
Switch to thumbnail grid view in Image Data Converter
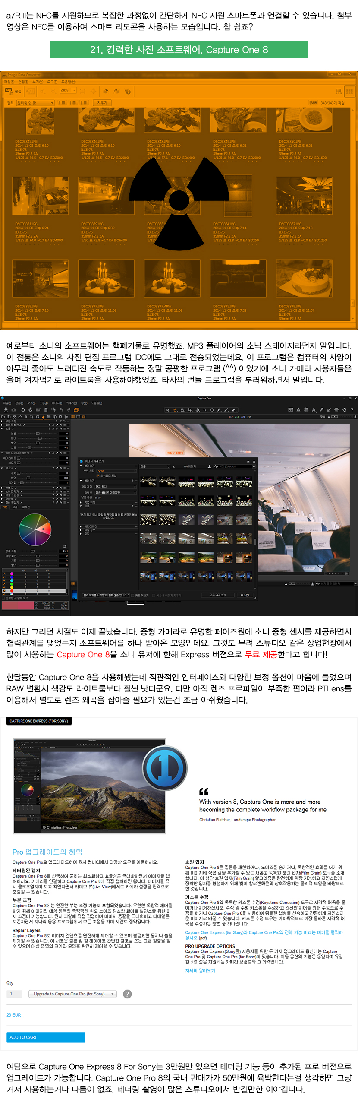click(x=349, y=91)
